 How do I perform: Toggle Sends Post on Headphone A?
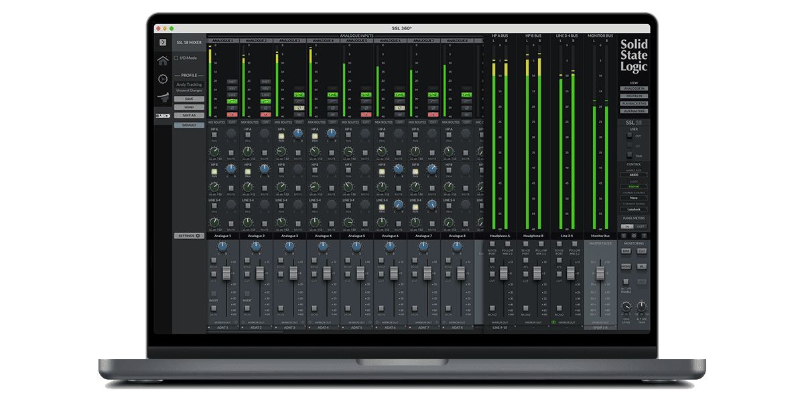click(x=492, y=244)
